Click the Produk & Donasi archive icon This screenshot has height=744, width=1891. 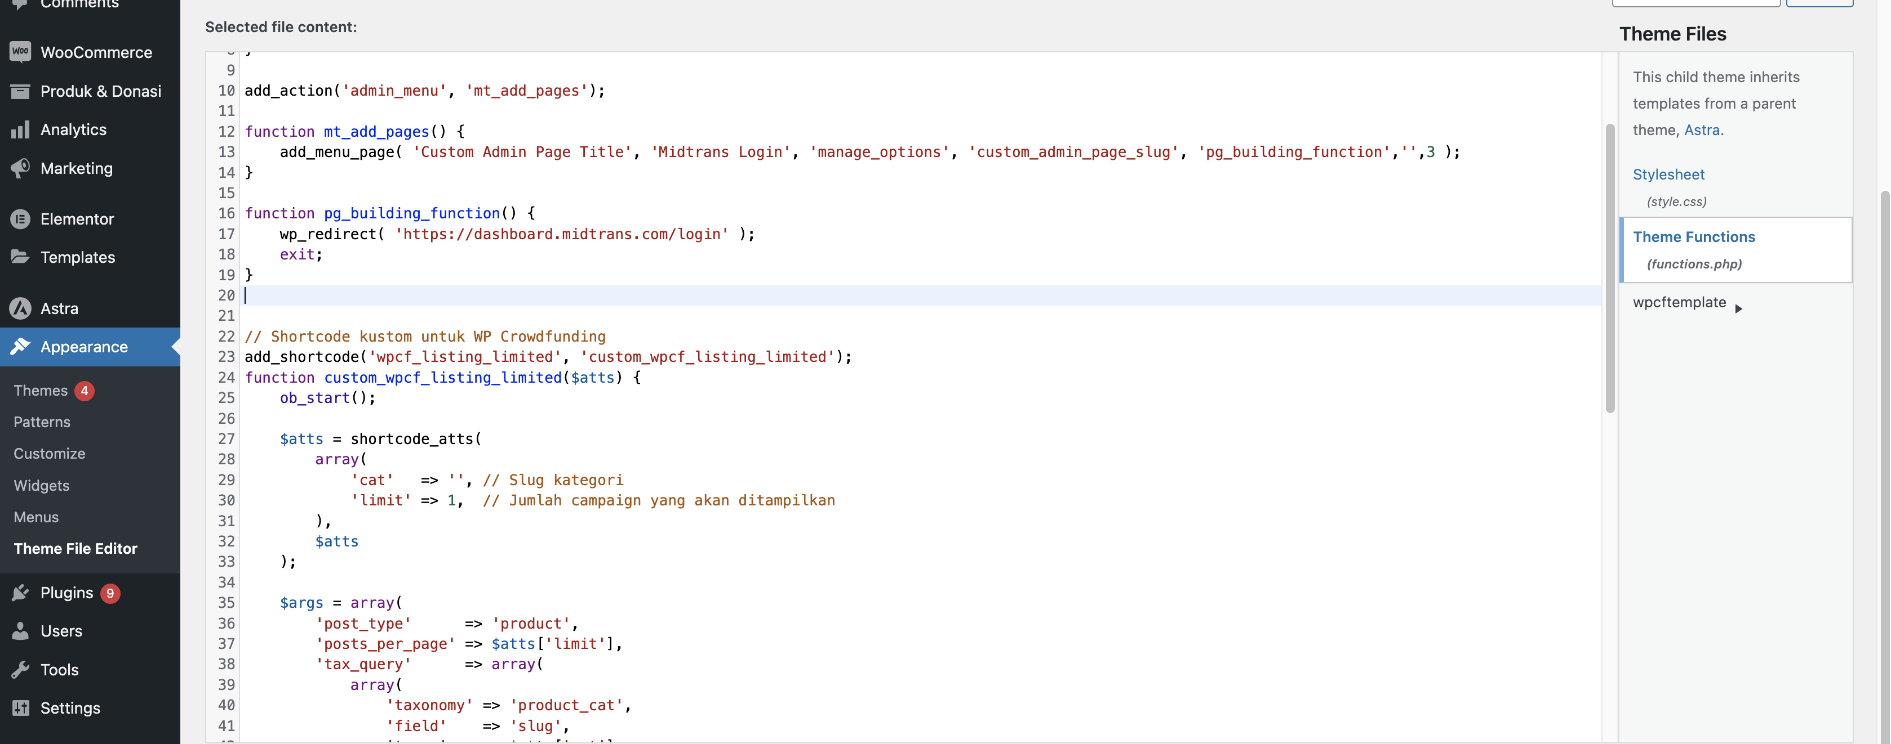(x=20, y=91)
